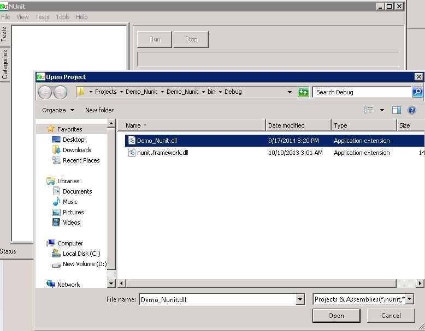
Task: Open the View menu in NUnit window
Action: pos(22,17)
